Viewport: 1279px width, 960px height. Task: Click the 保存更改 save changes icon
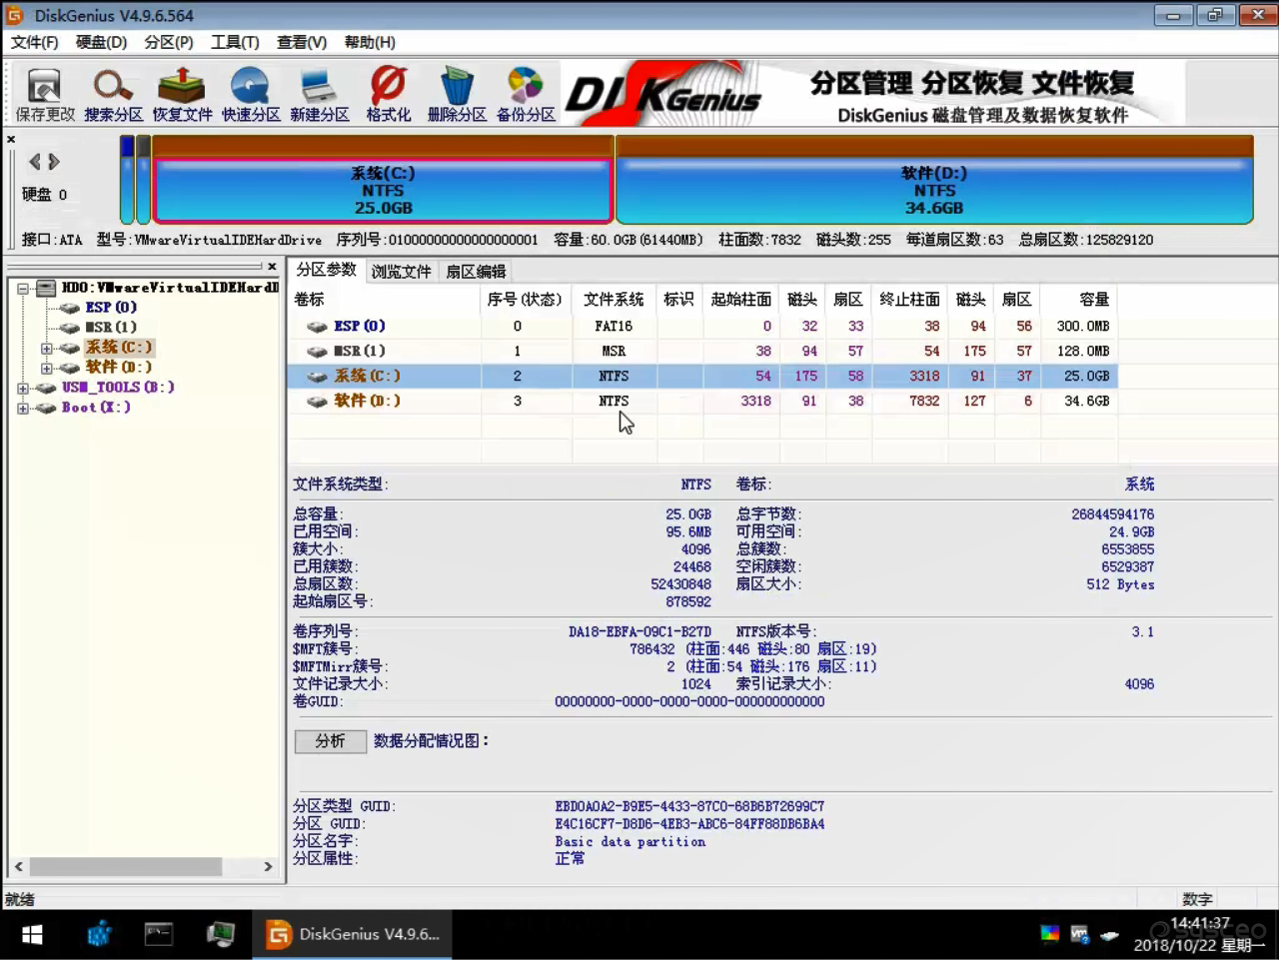45,95
